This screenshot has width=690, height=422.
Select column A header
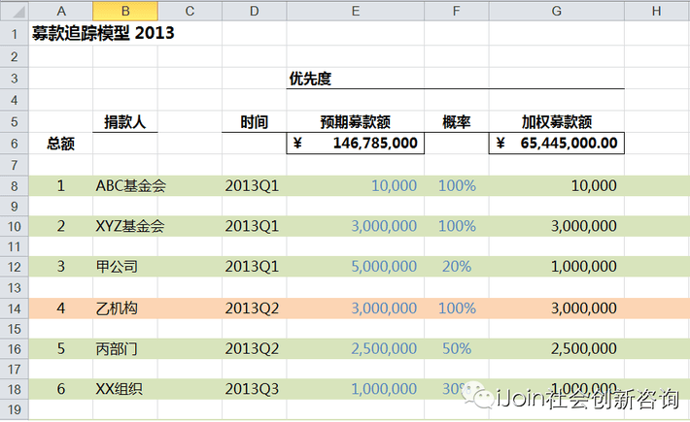click(x=60, y=11)
